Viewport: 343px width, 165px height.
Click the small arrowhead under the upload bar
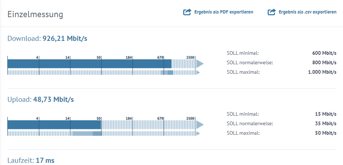[198, 134]
